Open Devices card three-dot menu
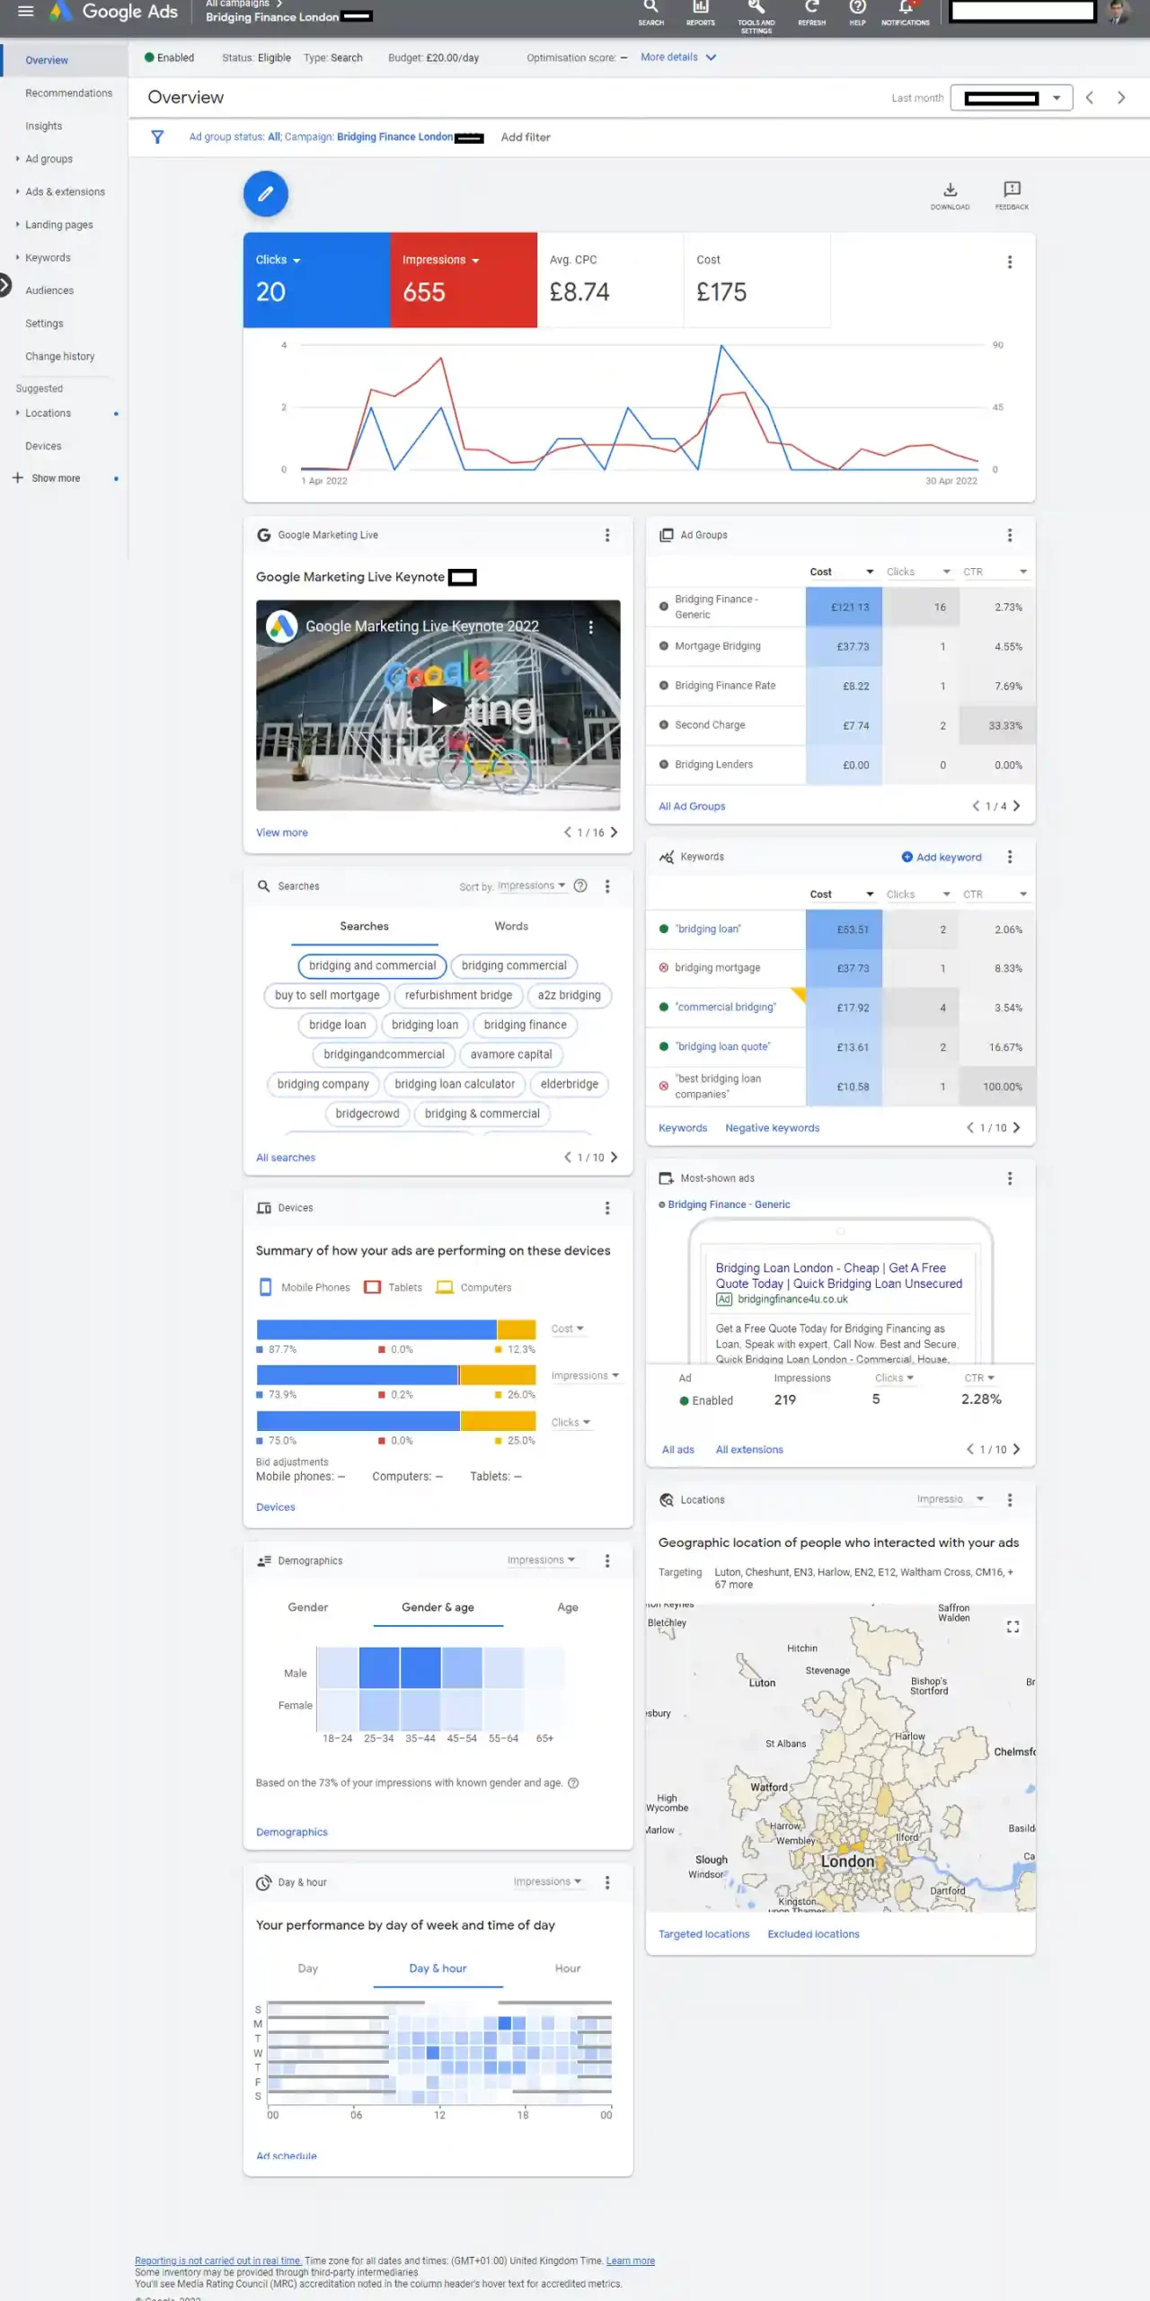The image size is (1150, 2301). pyautogui.click(x=607, y=1208)
